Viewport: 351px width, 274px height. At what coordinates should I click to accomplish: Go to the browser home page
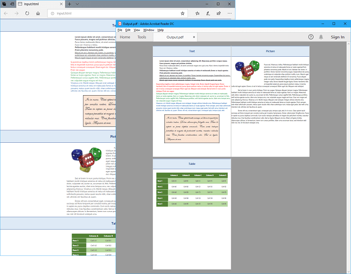38,13
